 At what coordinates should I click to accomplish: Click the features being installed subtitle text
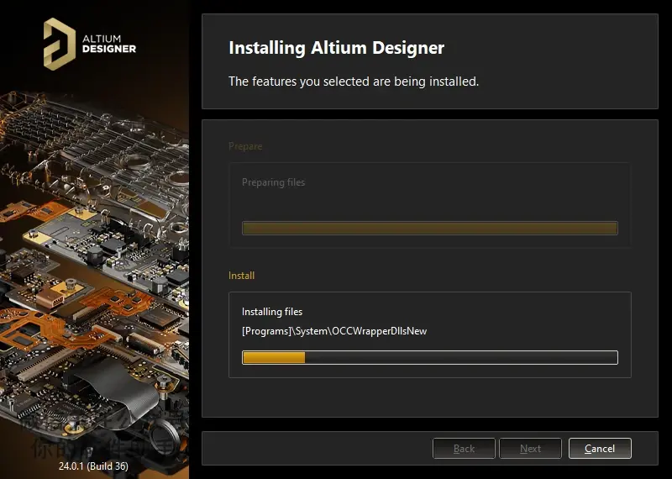(x=354, y=81)
